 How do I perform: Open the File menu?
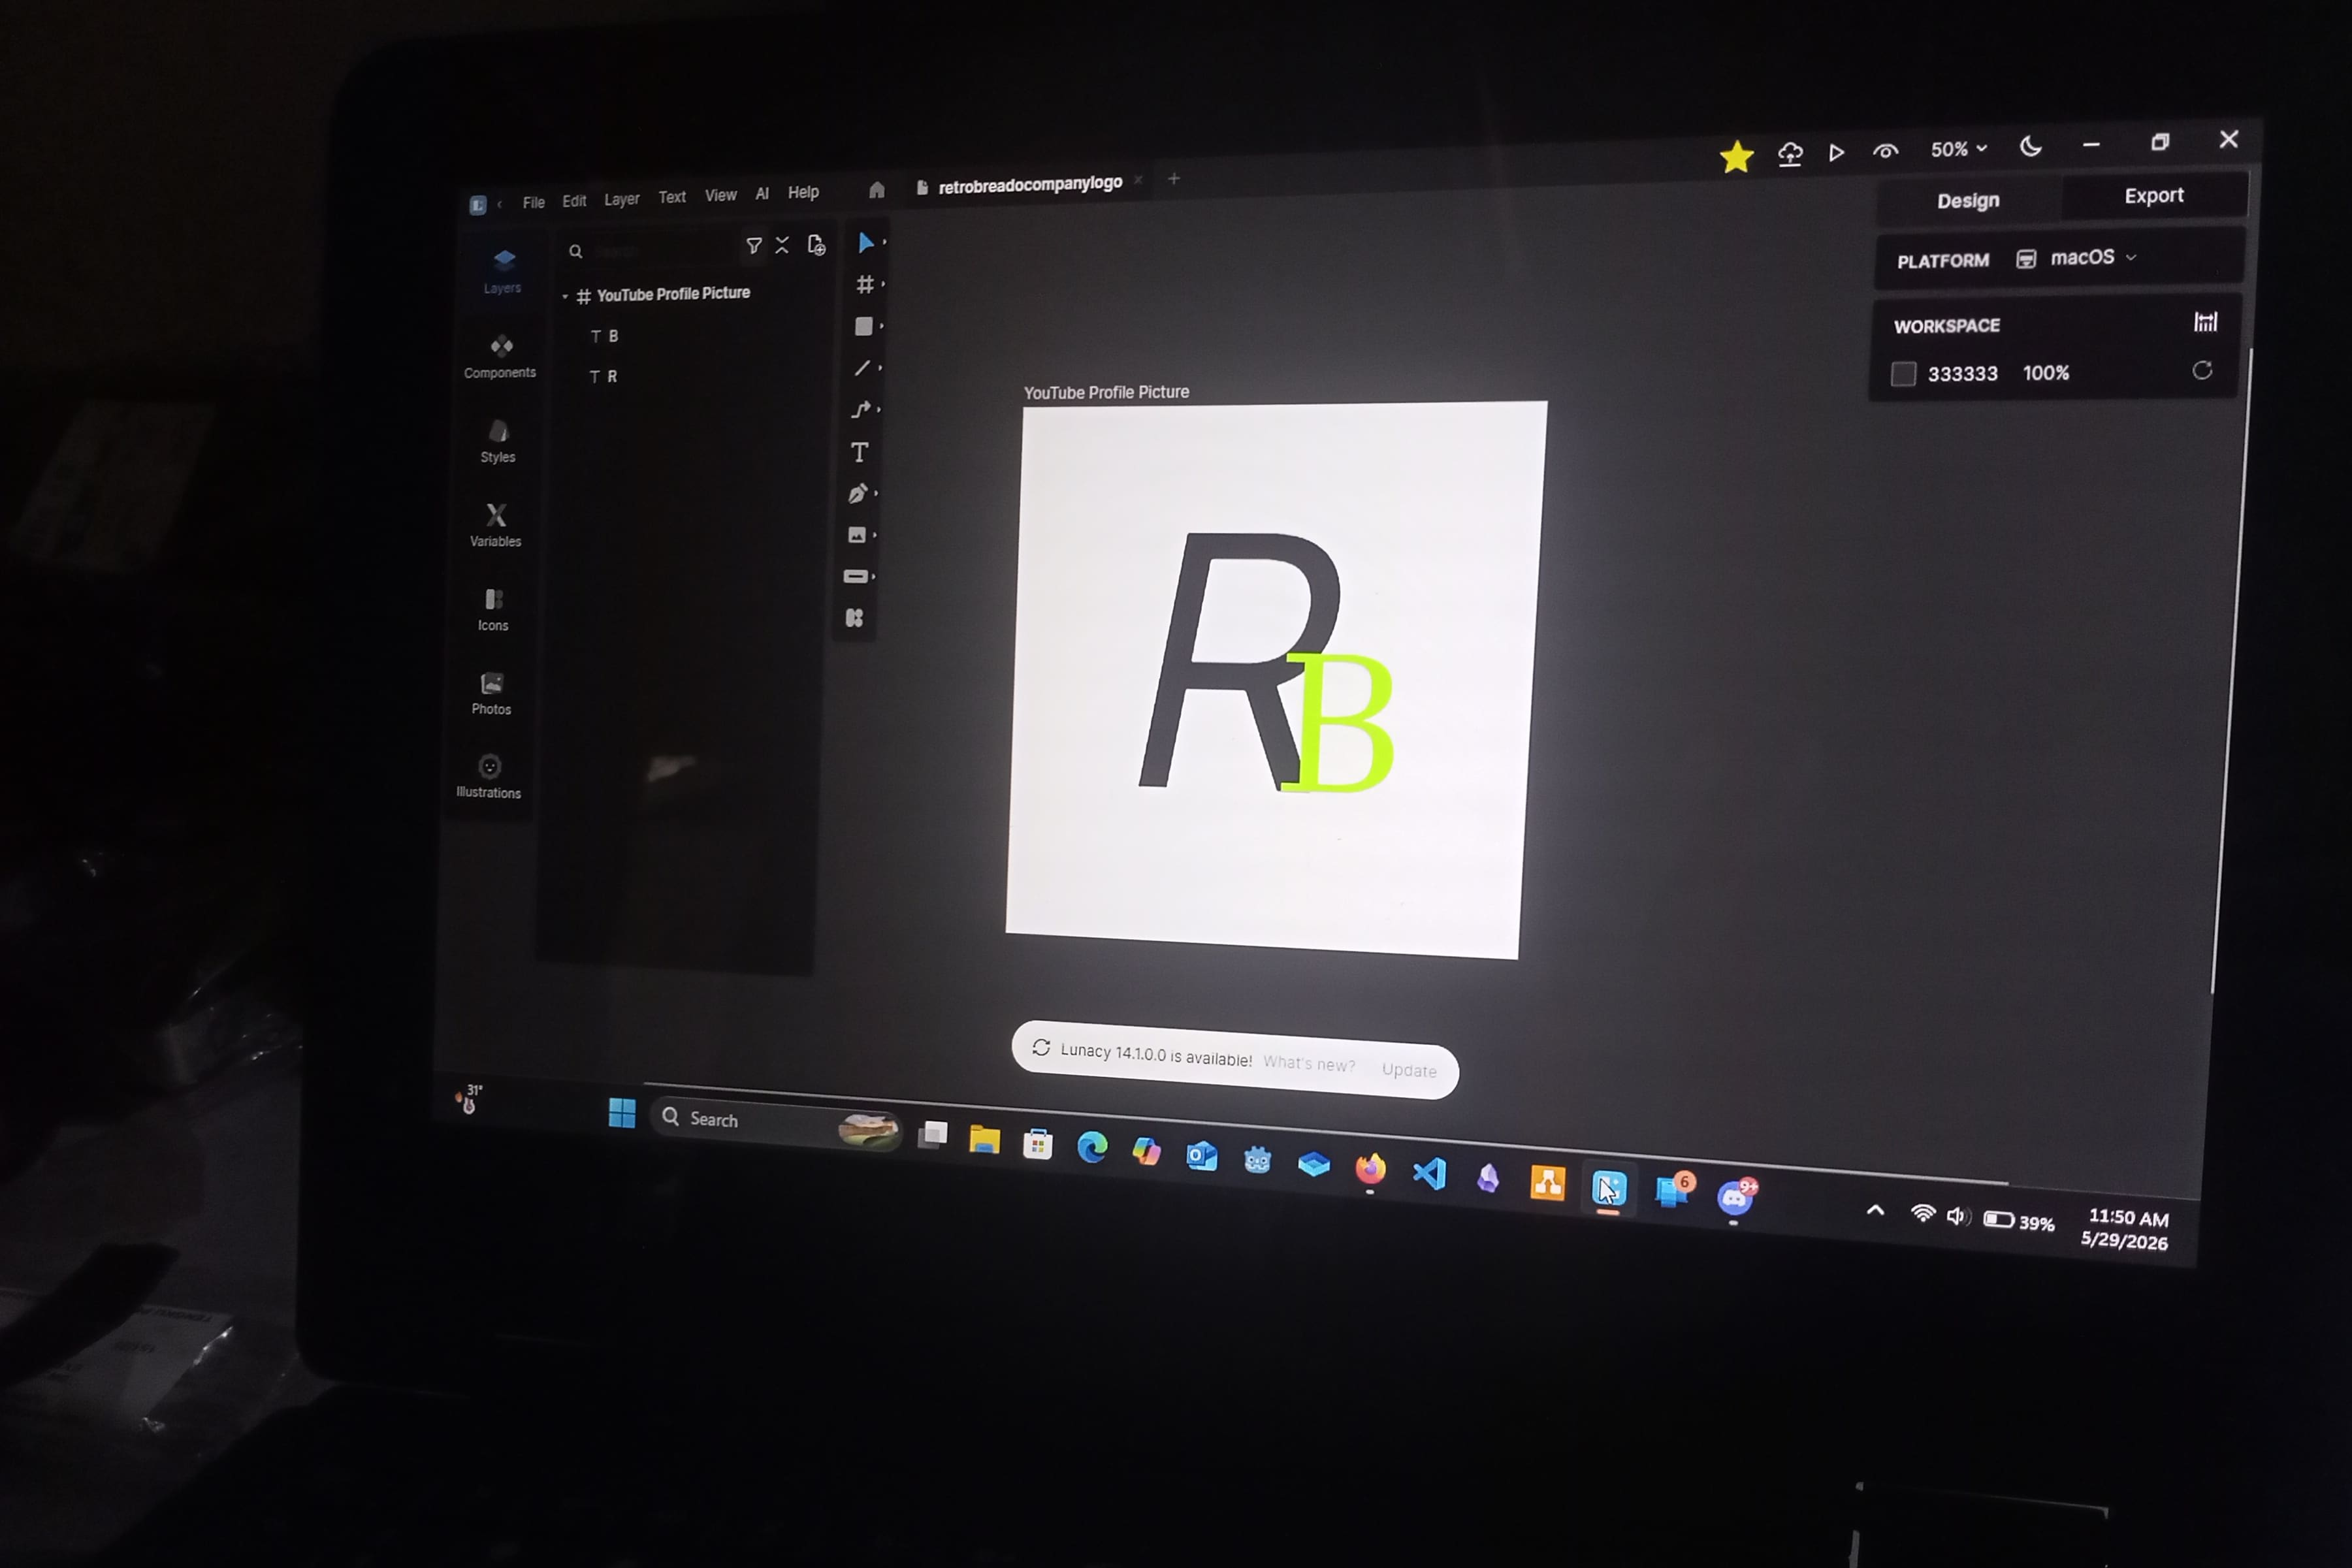[x=534, y=202]
